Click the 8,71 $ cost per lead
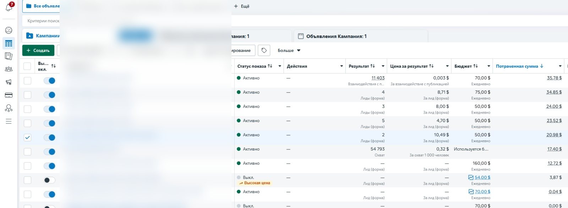 tap(443, 92)
